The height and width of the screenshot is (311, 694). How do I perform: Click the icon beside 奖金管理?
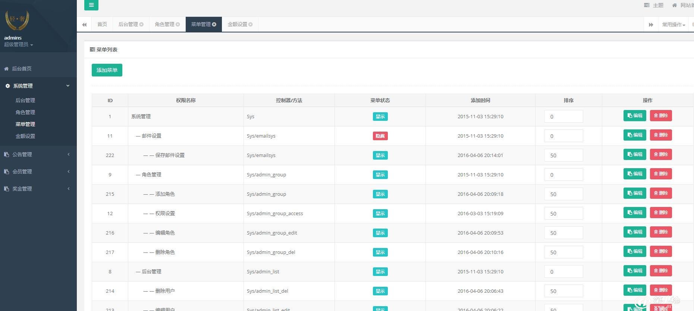click(6, 189)
